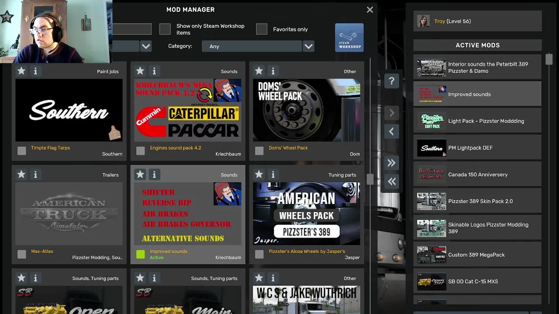Open the Steam Workshop button
Viewport: 559px width, 314px height.
click(349, 38)
